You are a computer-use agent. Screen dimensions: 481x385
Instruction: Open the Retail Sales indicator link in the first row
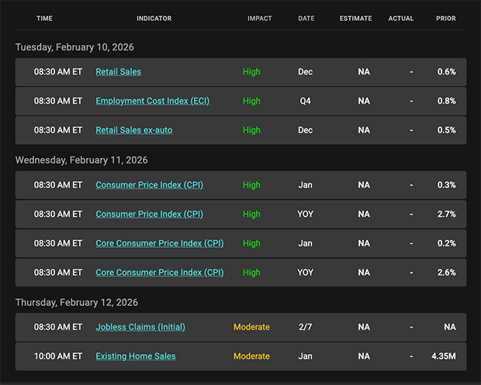pos(118,72)
